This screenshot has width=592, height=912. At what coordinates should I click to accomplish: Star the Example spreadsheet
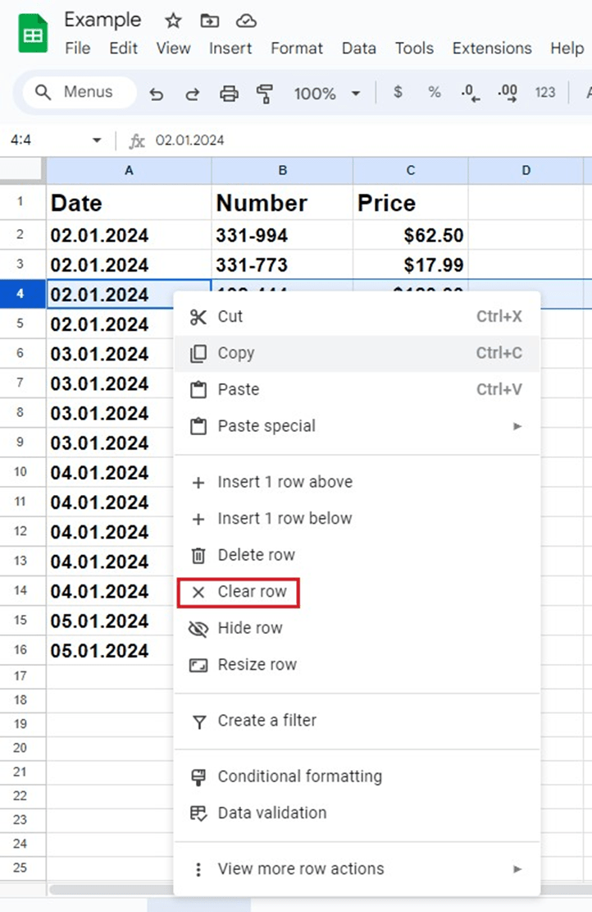click(172, 20)
